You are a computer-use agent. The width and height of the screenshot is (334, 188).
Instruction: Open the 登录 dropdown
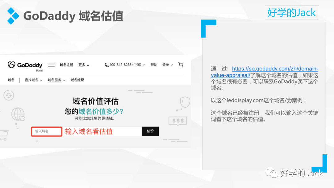[x=166, y=65]
